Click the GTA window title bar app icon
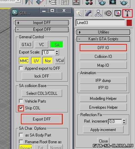This screenshot has width=135, height=149. pos(15,13)
